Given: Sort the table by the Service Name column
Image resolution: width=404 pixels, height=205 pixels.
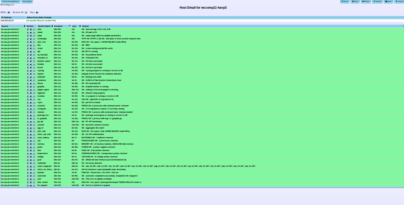Looking at the screenshot, I should pos(45,26).
